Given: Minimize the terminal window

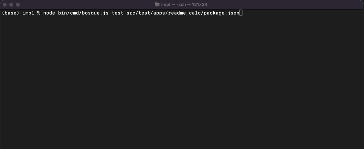Looking at the screenshot, I should pos(11,5).
